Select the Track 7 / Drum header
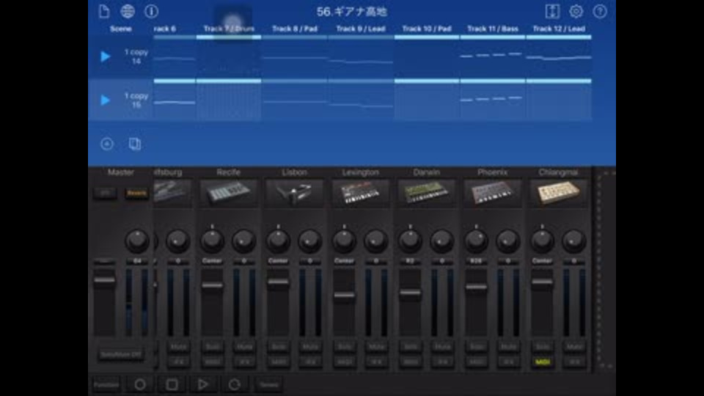This screenshot has height=396, width=704. point(229,29)
